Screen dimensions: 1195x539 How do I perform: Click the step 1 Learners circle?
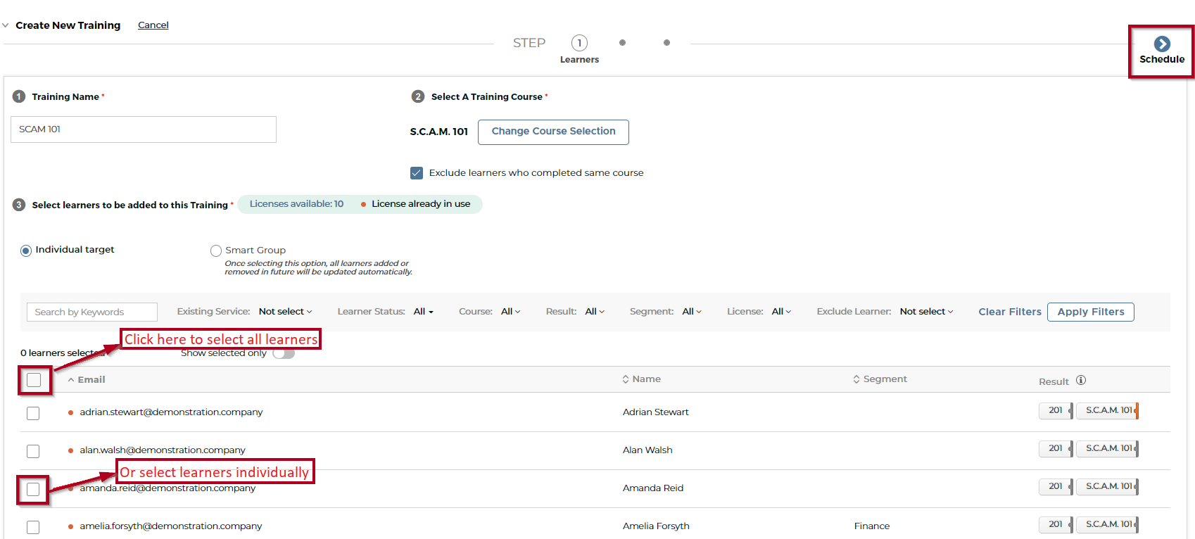[x=579, y=43]
